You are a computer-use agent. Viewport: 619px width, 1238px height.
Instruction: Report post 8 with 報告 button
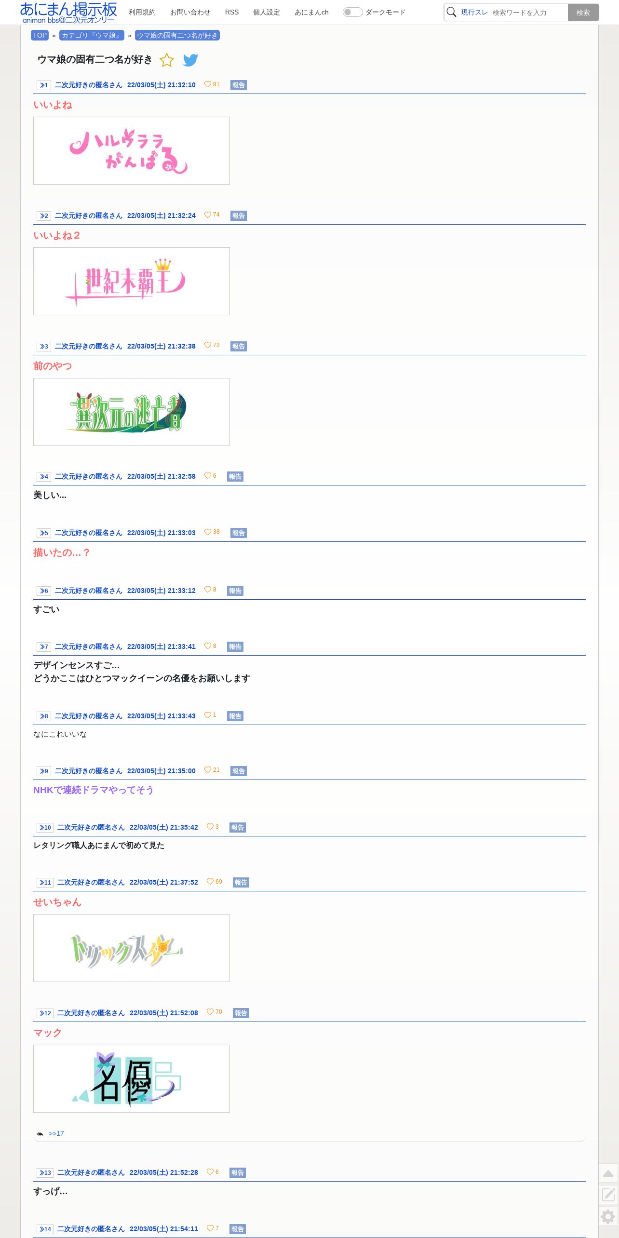(x=235, y=716)
